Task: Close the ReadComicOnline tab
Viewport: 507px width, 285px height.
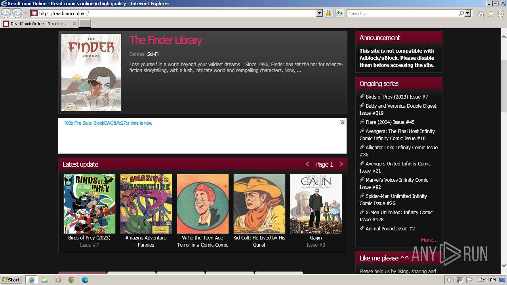Action: (x=74, y=24)
